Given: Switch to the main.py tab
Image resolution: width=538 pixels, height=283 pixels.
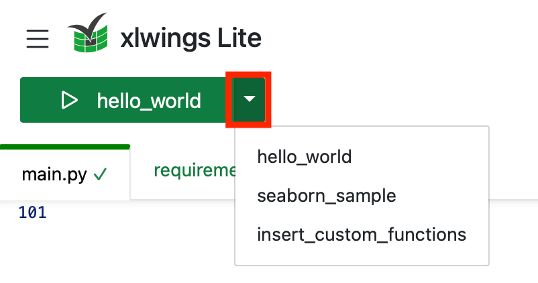Looking at the screenshot, I should tap(55, 175).
